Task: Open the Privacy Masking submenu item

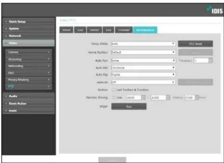Action: point(29,80)
